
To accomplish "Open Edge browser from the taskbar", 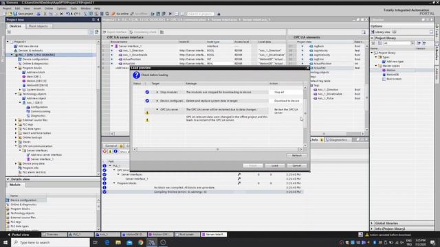I will [107, 242].
